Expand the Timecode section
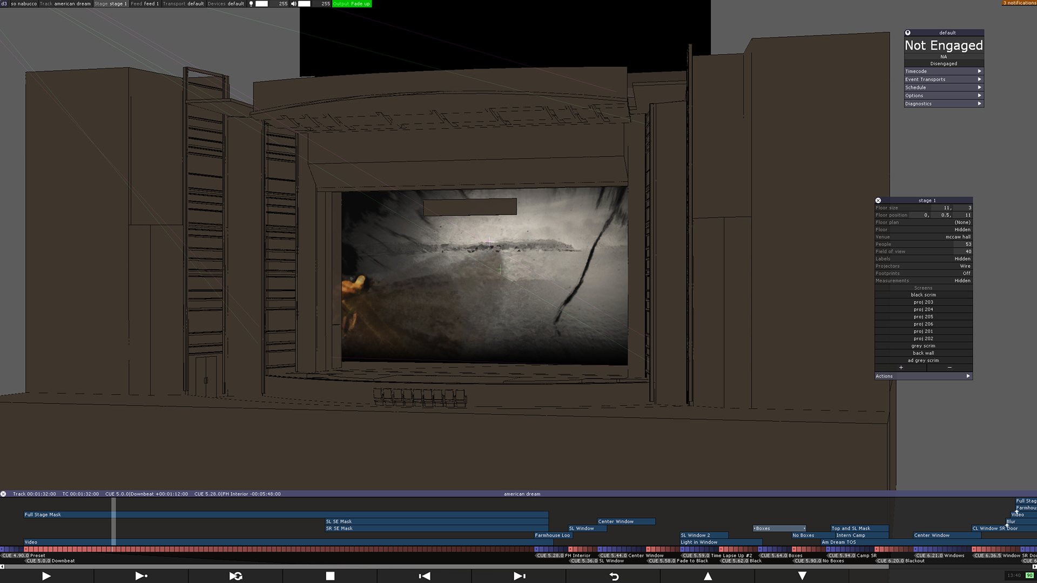1037x583 pixels. (943, 71)
